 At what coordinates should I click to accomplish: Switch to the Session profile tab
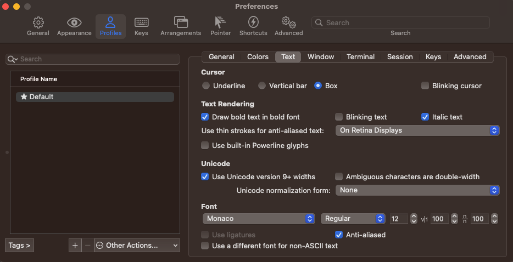[400, 57]
